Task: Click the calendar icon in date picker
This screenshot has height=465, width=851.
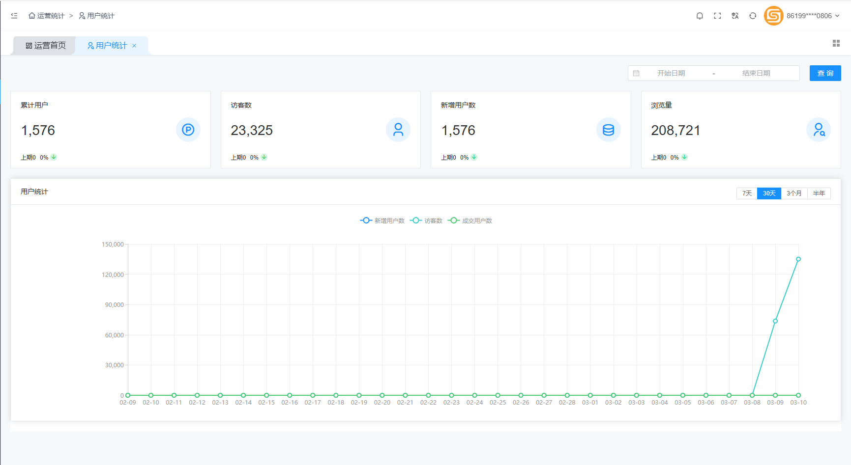Action: (x=636, y=73)
